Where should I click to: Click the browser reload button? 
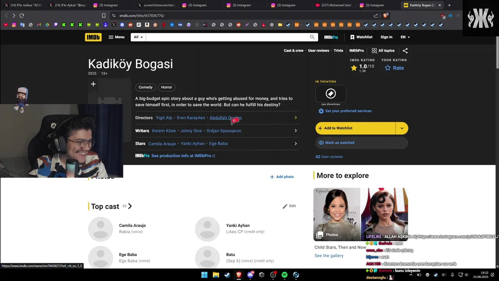click(22, 16)
